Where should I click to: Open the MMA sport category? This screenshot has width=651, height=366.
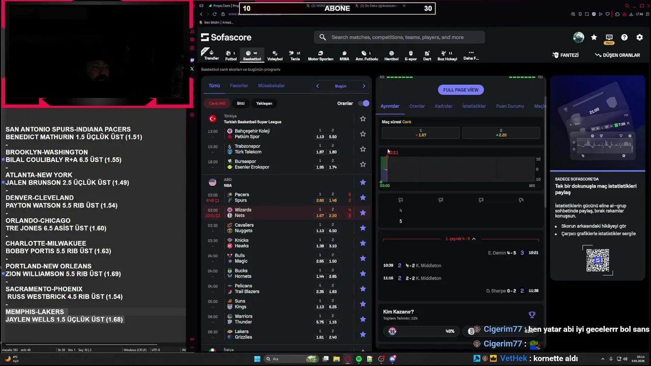click(x=344, y=55)
